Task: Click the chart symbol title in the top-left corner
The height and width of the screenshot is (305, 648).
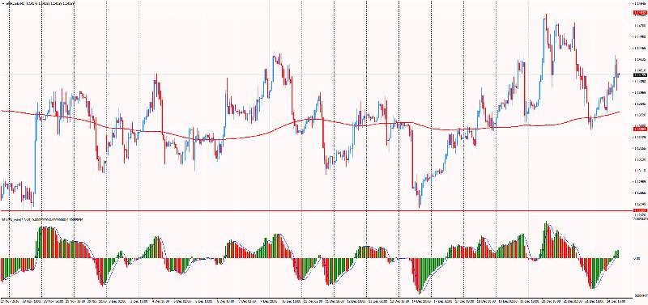Action: (x=40, y=4)
